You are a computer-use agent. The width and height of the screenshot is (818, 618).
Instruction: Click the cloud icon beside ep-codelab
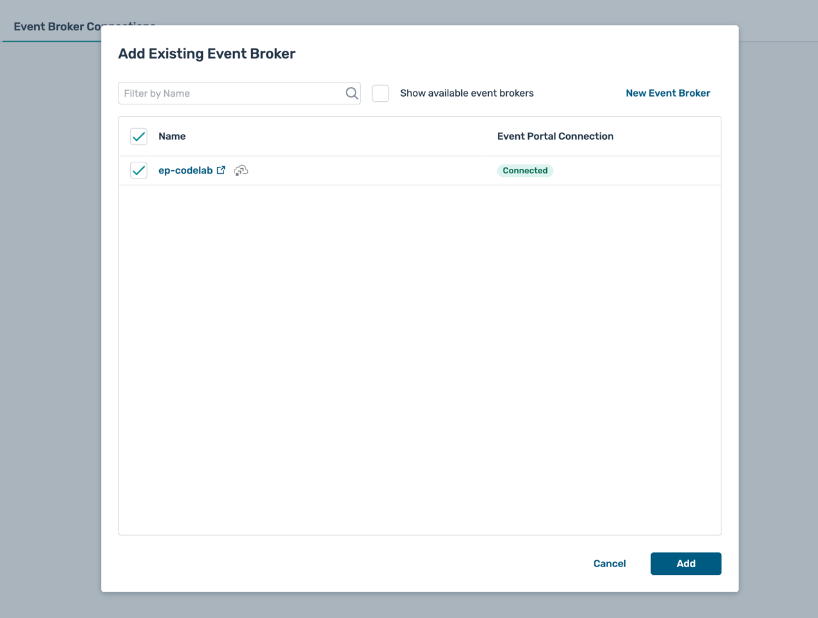click(x=241, y=171)
